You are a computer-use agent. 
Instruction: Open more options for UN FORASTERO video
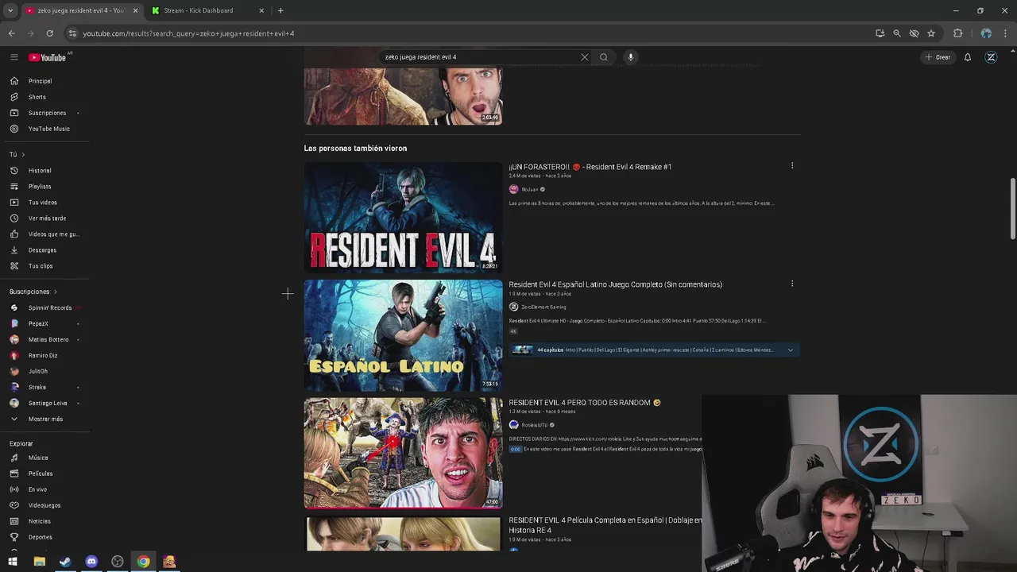coord(792,166)
